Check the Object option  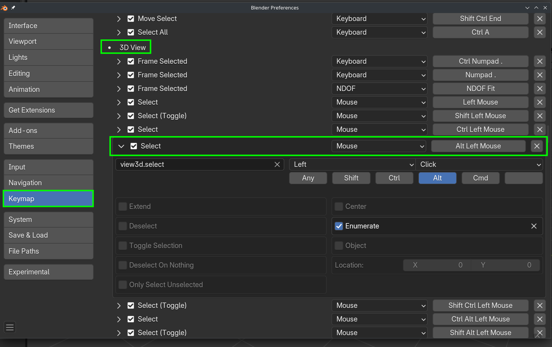pos(339,246)
